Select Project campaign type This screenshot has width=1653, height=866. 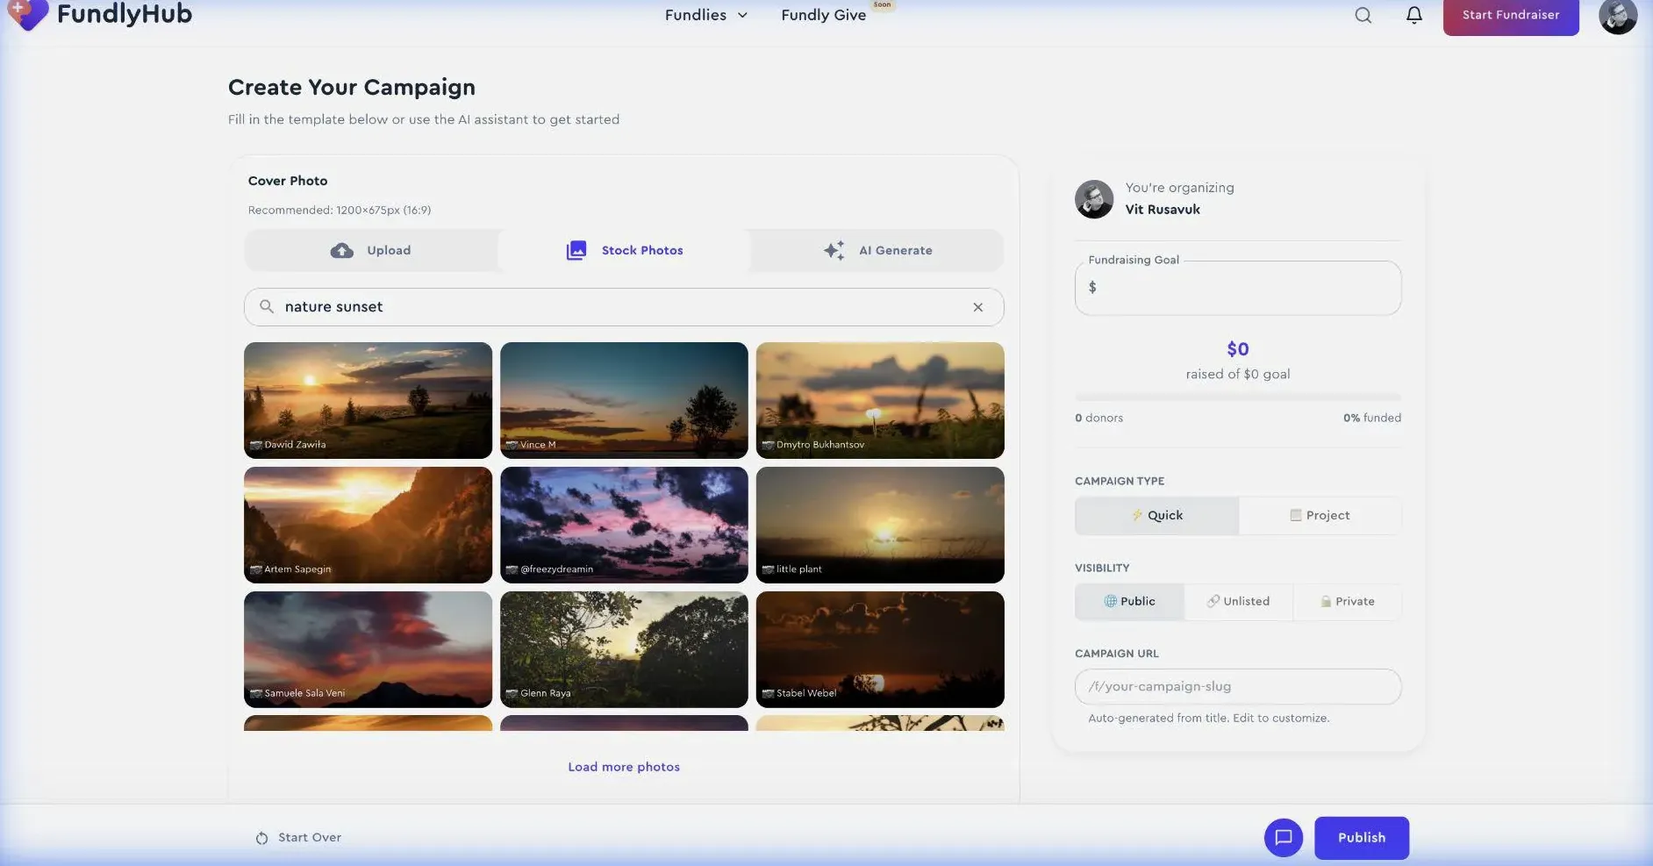1320,515
